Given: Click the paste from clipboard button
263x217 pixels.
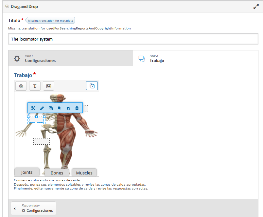Looking at the screenshot, I should [x=92, y=86].
